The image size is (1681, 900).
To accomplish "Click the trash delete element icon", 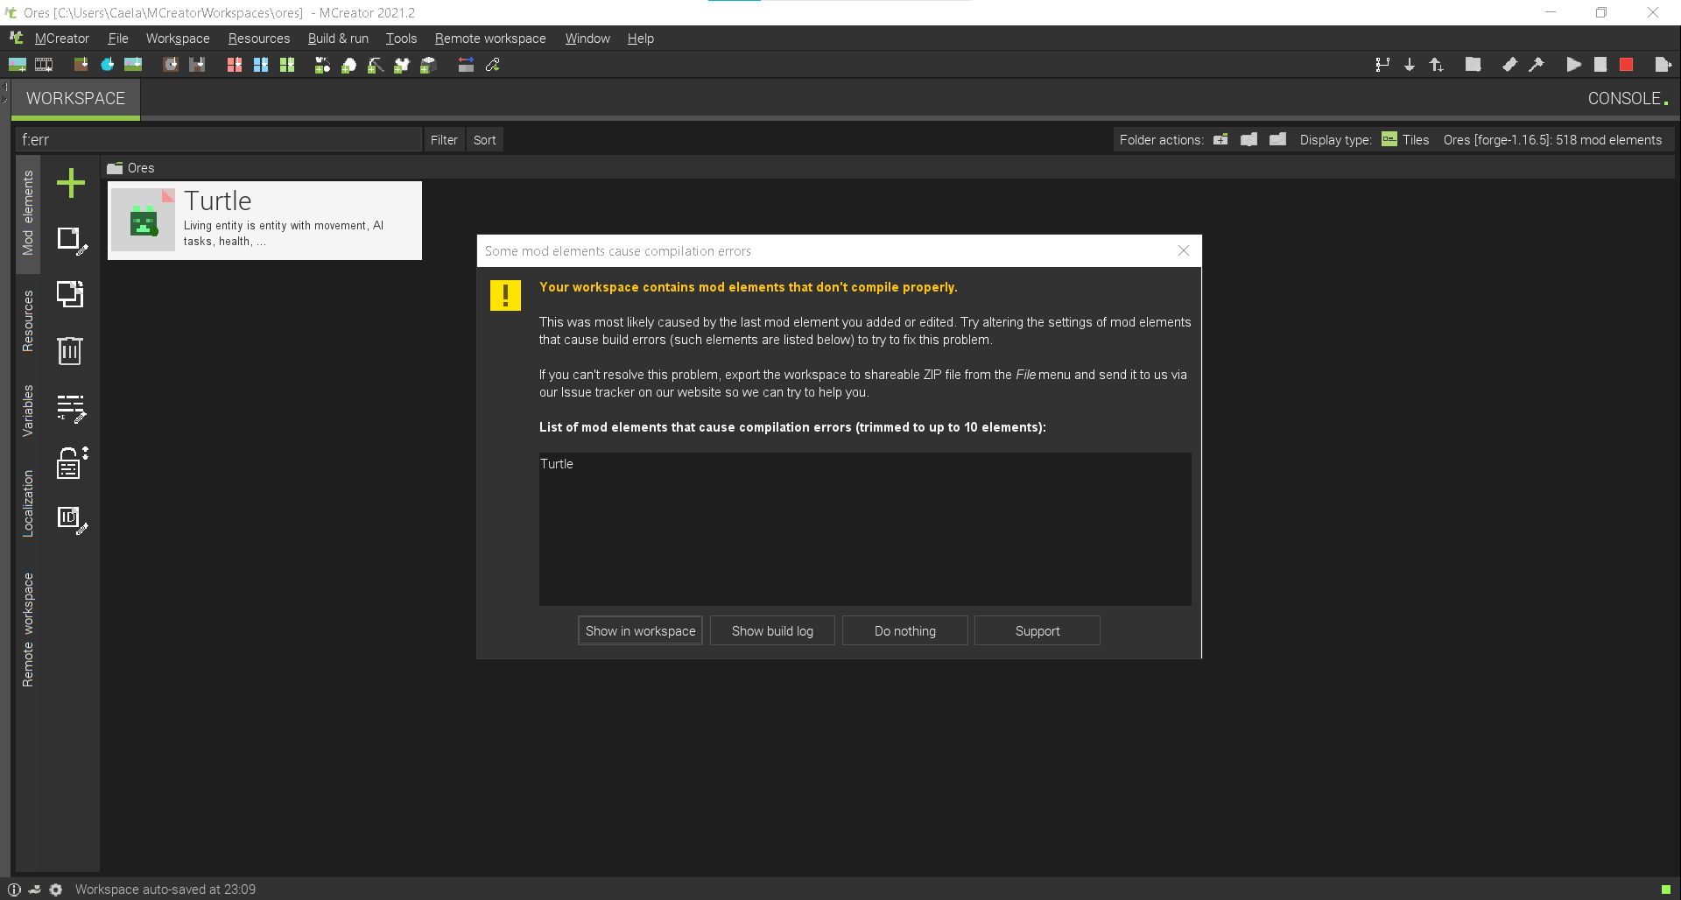I will click(70, 351).
